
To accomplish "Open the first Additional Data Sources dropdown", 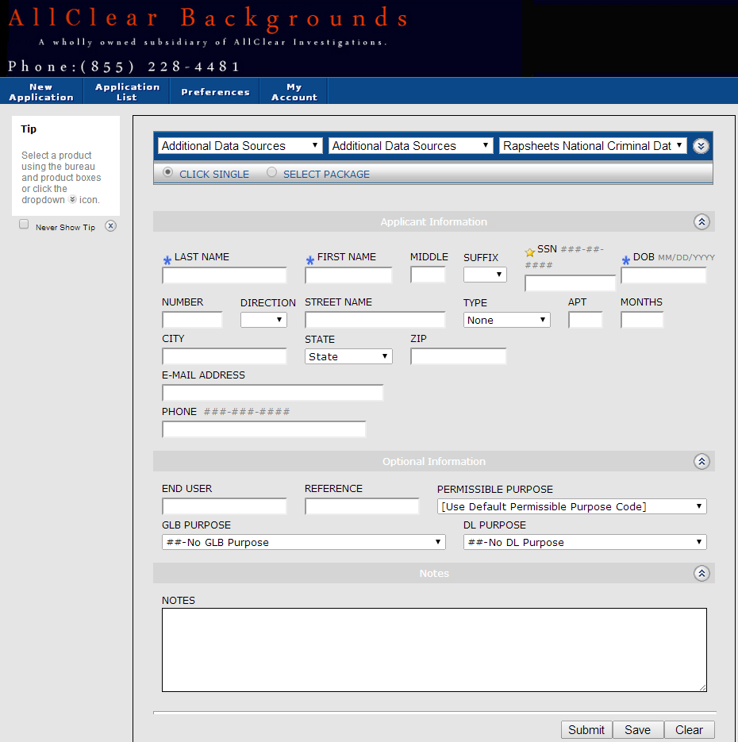I will (240, 146).
